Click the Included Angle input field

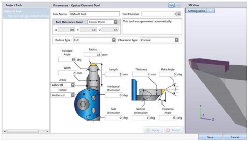(67, 60)
